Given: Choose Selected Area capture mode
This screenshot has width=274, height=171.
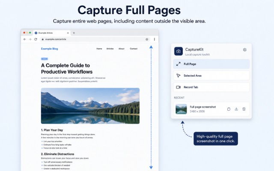Looking at the screenshot, I should [211, 76].
